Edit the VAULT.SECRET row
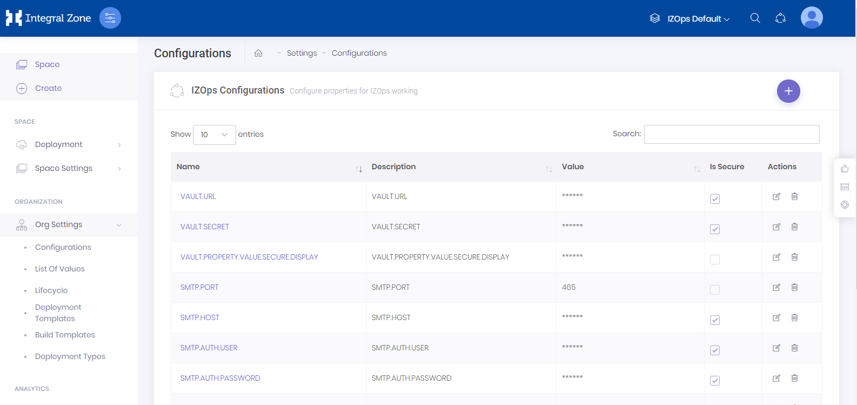The height and width of the screenshot is (405, 857). (x=776, y=227)
